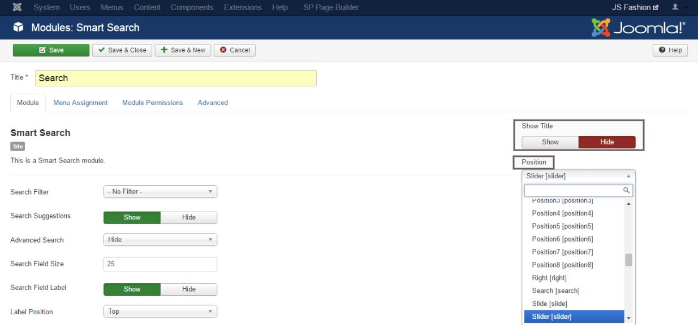This screenshot has width=698, height=325.
Task: Select Right [right] position option
Action: 574,278
